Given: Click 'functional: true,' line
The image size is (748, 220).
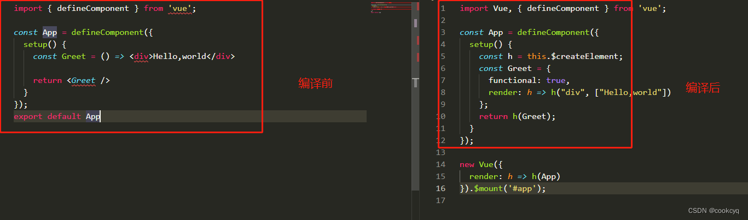Looking at the screenshot, I should tap(529, 81).
